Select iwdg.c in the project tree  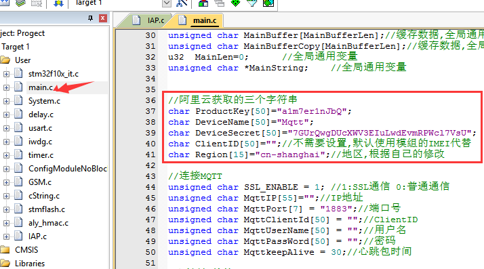pyautogui.click(x=40, y=142)
